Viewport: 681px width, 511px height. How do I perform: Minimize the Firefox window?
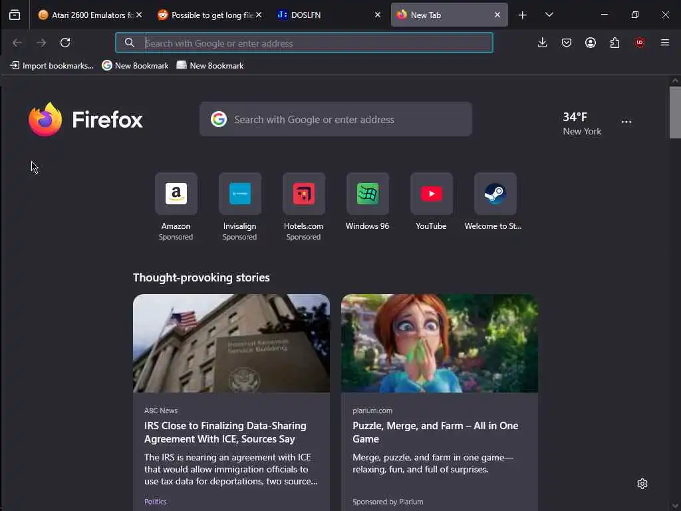click(x=604, y=15)
